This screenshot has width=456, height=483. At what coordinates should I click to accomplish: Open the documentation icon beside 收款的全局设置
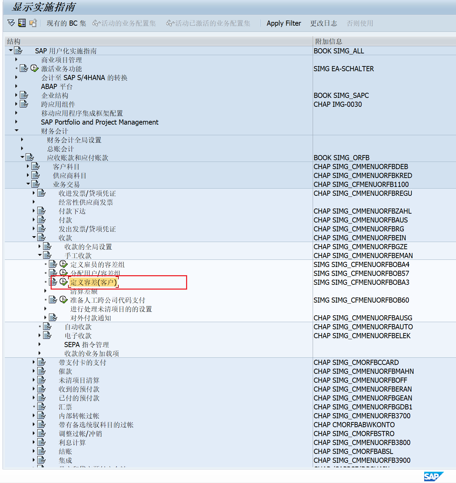(x=47, y=246)
